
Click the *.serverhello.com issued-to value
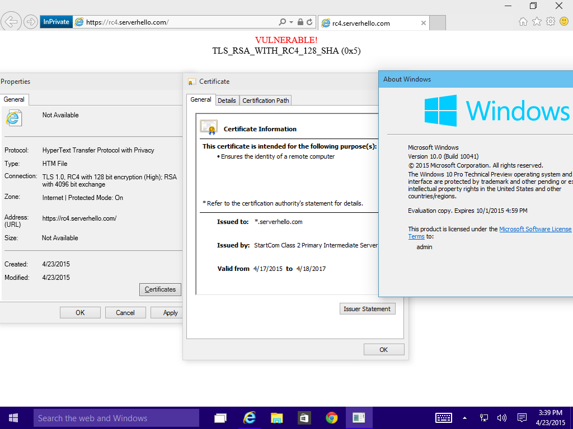coord(279,222)
